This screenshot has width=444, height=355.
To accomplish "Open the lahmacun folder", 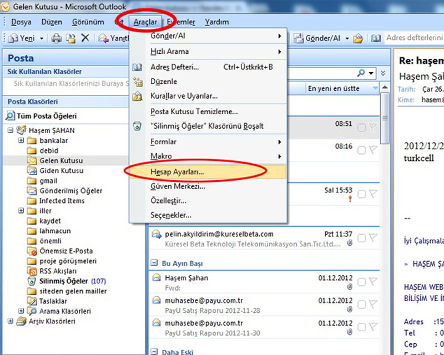I will tap(49, 231).
